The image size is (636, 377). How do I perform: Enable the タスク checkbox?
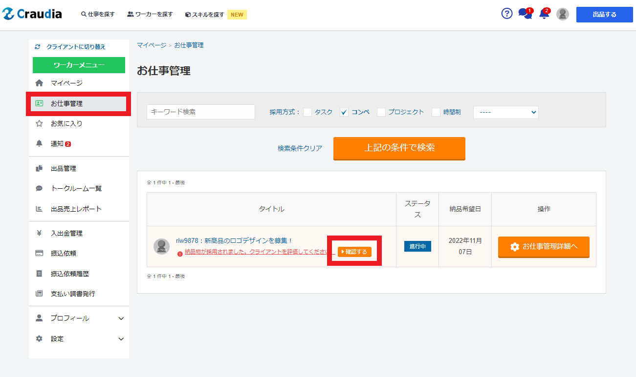(307, 112)
